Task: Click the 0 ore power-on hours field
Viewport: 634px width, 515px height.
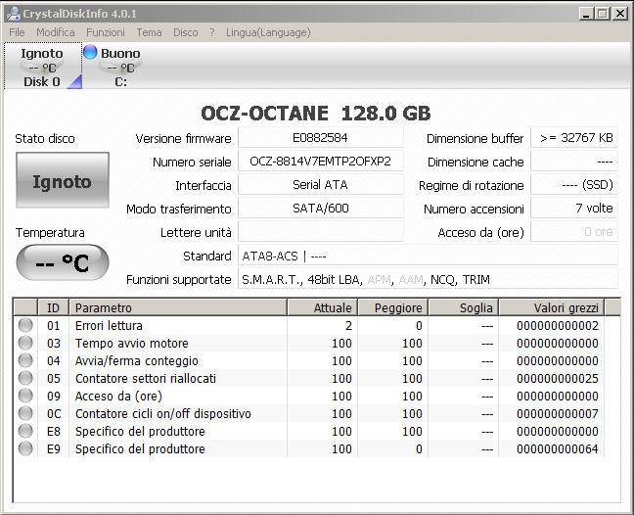Action: [x=574, y=231]
